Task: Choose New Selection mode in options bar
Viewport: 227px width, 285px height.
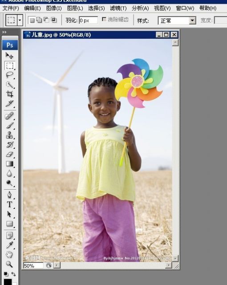Action: [32, 20]
